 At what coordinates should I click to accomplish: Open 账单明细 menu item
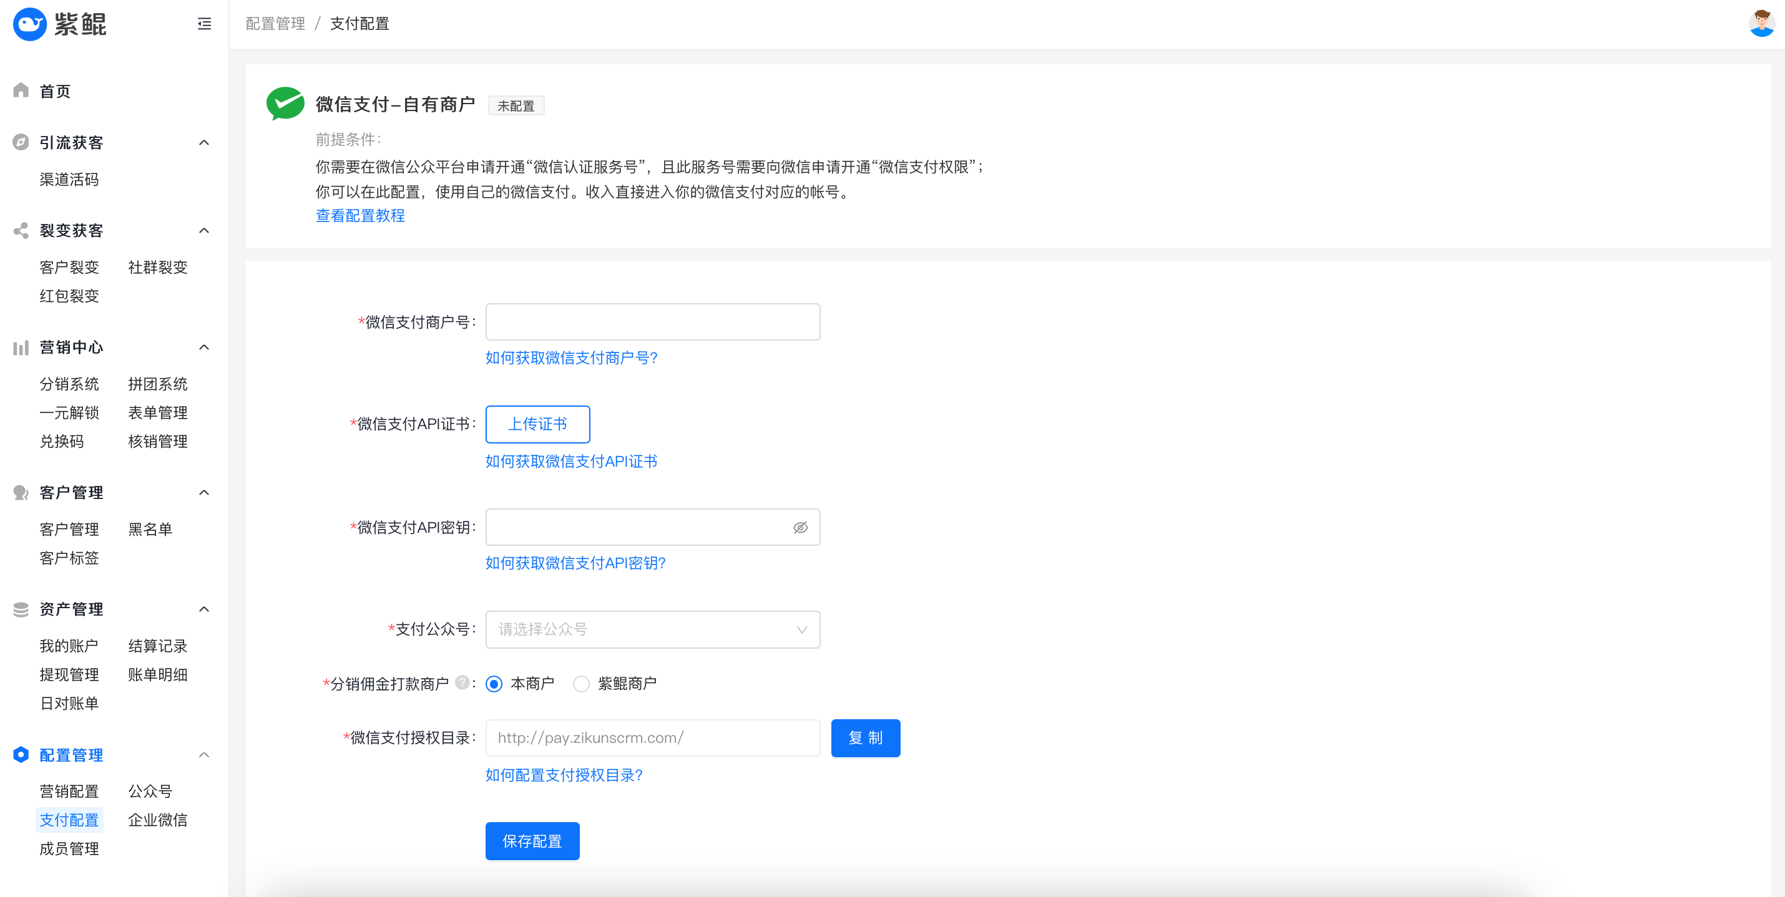click(158, 675)
